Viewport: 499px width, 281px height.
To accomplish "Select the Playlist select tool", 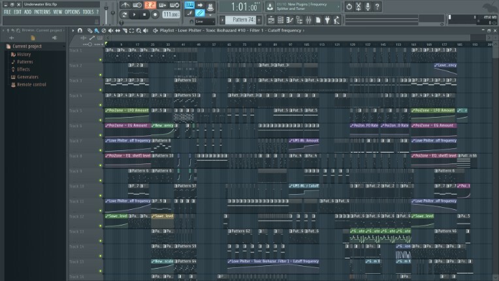I will click(x=132, y=31).
